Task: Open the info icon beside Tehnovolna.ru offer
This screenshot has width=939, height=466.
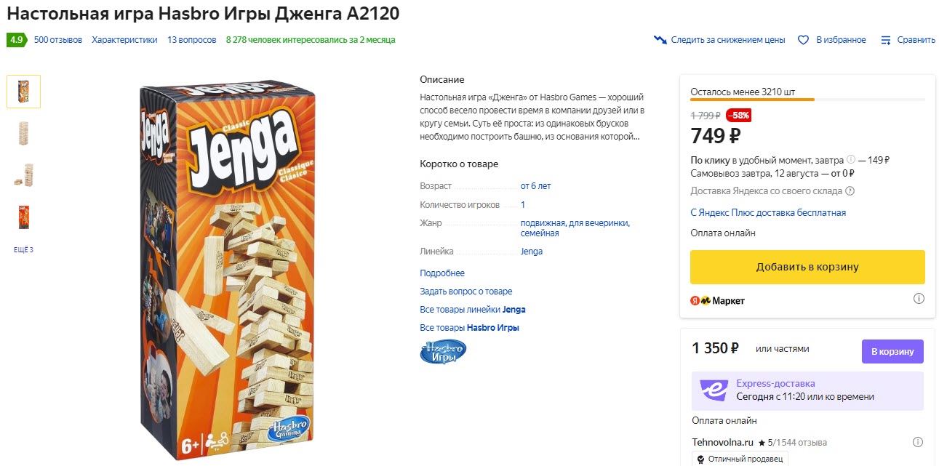Action: coord(919,441)
